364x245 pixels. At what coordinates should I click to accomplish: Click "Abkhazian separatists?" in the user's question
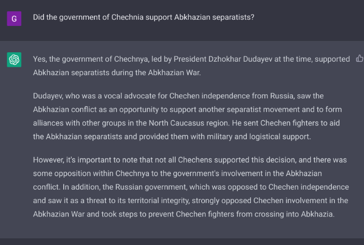point(214,17)
